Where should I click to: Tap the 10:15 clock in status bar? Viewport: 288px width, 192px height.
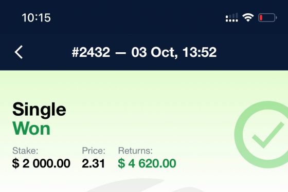click(x=36, y=18)
